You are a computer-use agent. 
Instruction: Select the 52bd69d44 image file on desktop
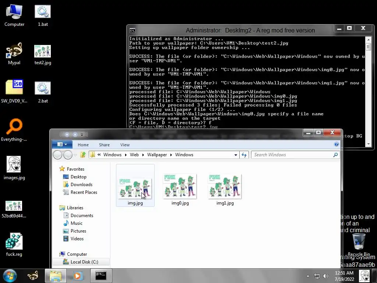click(x=14, y=209)
